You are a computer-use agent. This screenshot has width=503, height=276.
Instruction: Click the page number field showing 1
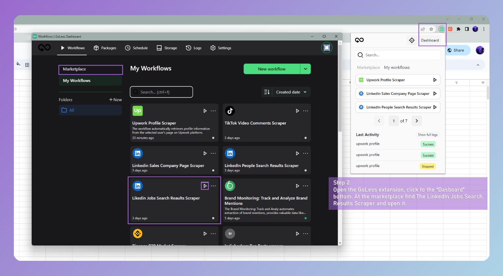click(394, 121)
